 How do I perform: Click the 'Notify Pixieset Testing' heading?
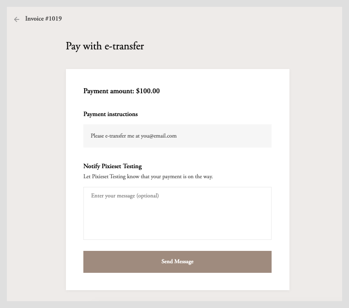[x=112, y=166]
